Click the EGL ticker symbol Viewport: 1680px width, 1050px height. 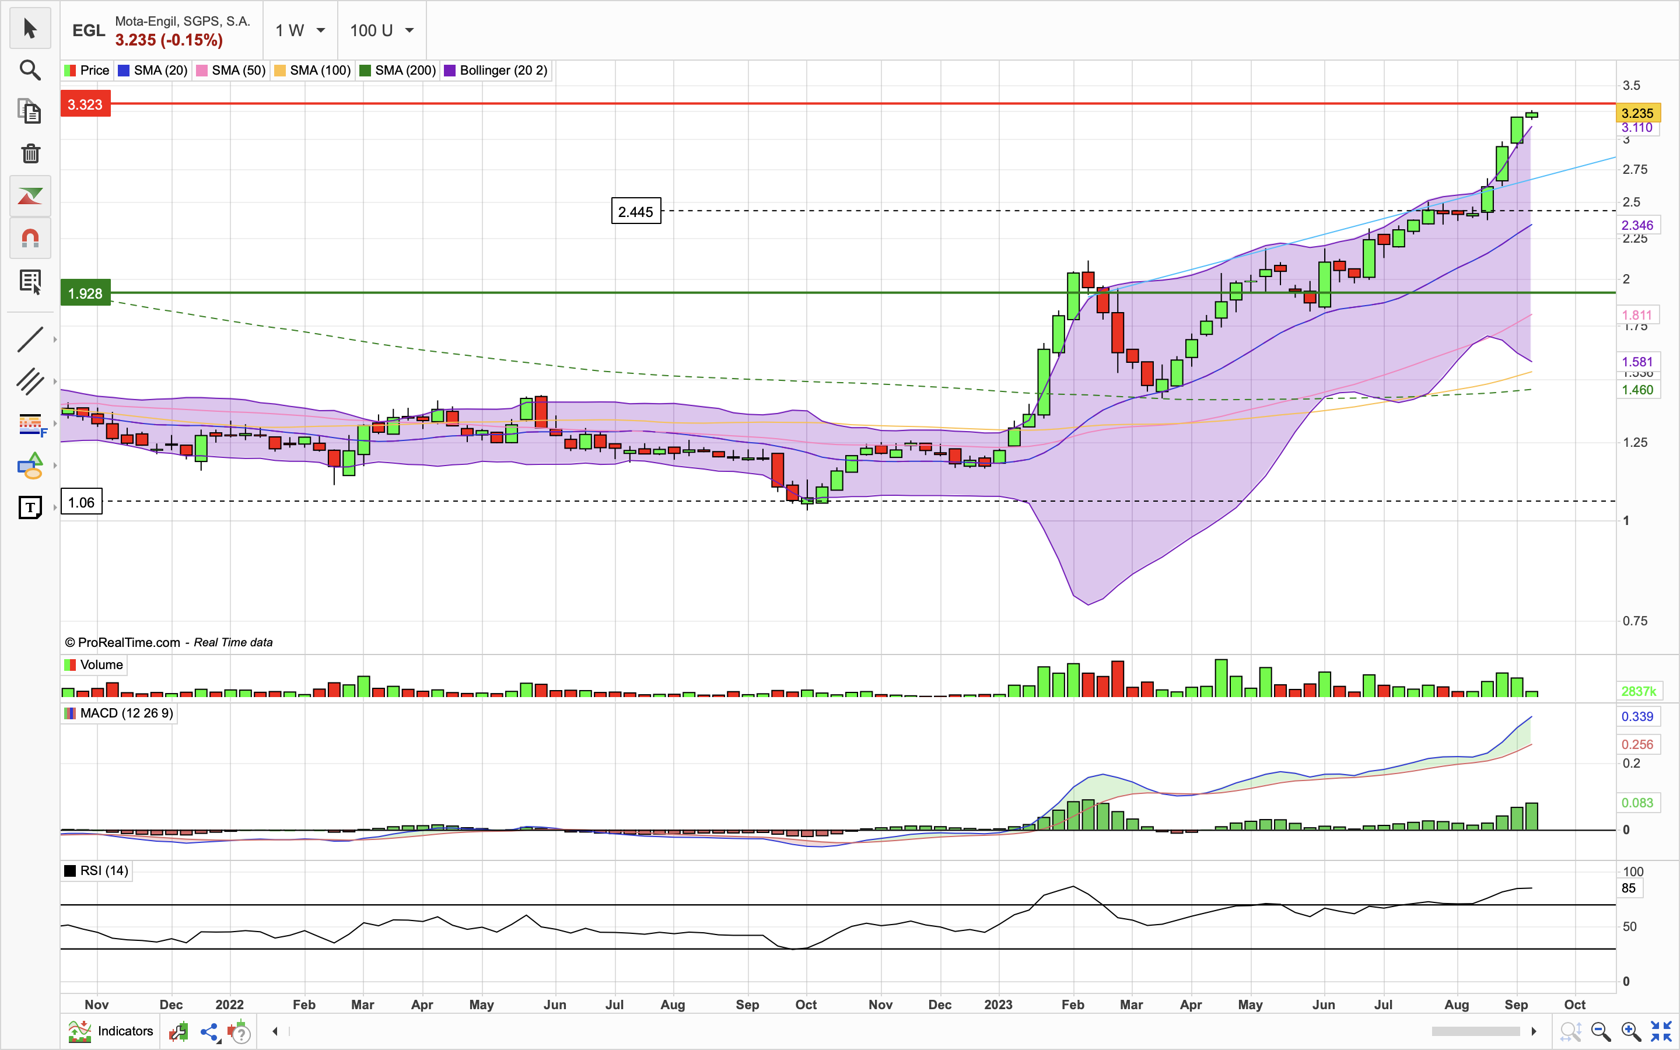click(89, 30)
